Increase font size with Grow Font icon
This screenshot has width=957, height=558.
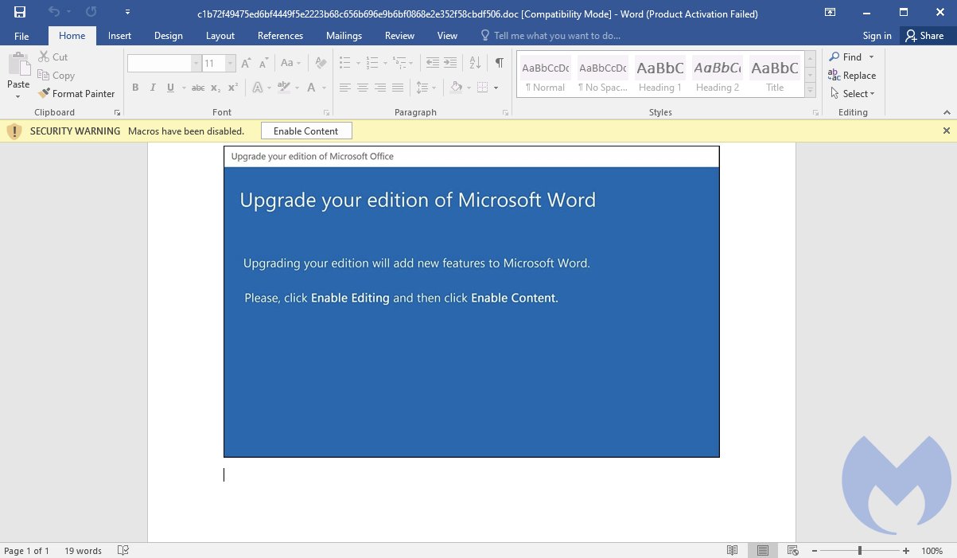246,63
